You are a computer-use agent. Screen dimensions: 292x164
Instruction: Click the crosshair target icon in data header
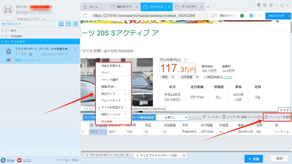[92, 125]
